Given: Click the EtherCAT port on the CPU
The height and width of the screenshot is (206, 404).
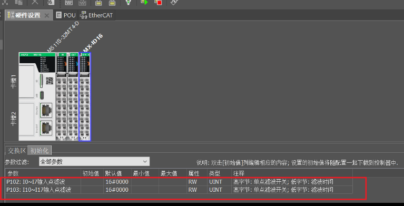Looking at the screenshot, I should (46, 127).
